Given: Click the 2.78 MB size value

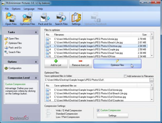Looking at the screenshot, I should [x=142, y=39].
